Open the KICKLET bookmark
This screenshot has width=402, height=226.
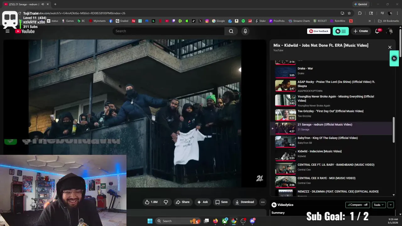click(x=320, y=21)
